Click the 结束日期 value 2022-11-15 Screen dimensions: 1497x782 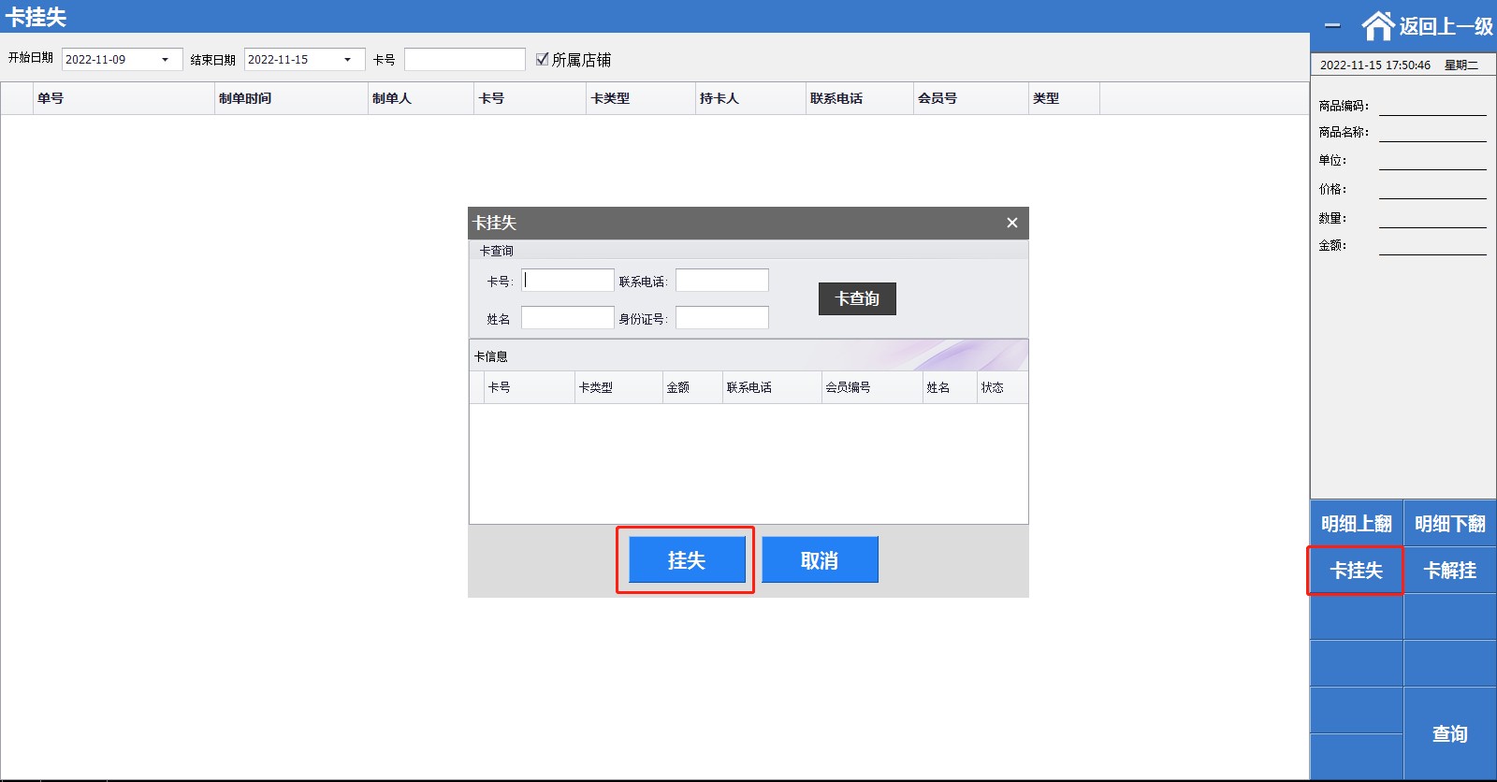[x=278, y=60]
